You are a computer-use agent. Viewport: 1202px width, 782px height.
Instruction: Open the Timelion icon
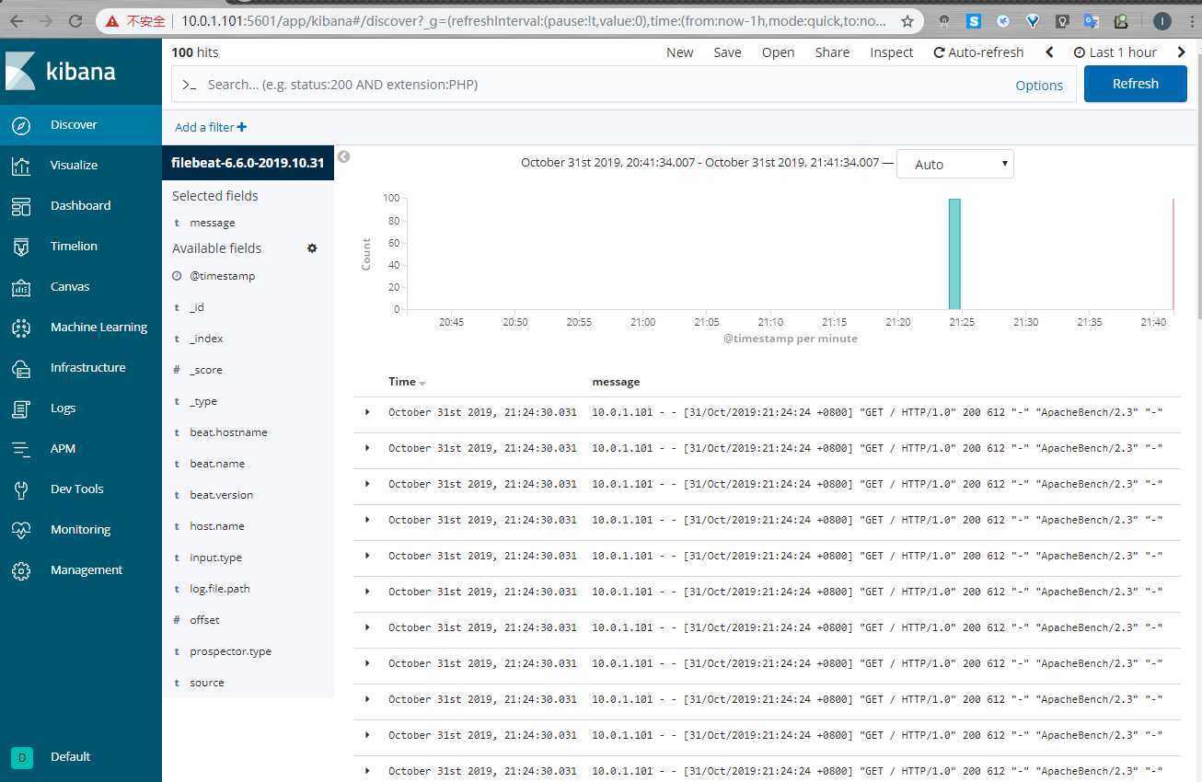21,247
